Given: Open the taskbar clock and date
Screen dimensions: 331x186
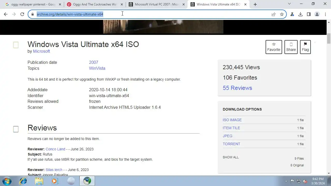Looking at the screenshot, I should [318, 181].
